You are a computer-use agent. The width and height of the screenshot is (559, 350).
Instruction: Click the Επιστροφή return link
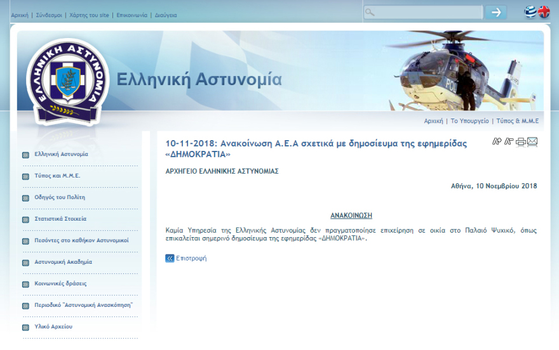191,258
